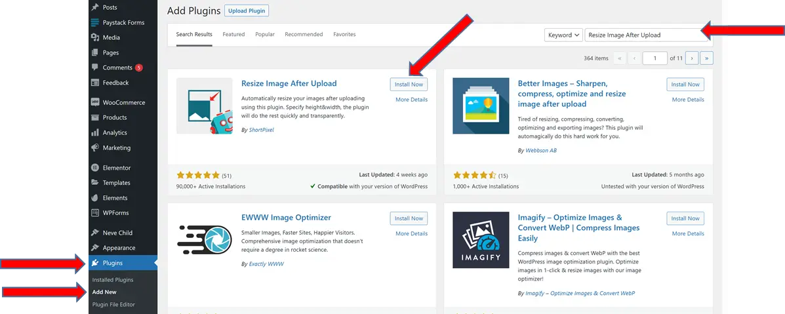Open More Details for Imagify

coord(688,233)
